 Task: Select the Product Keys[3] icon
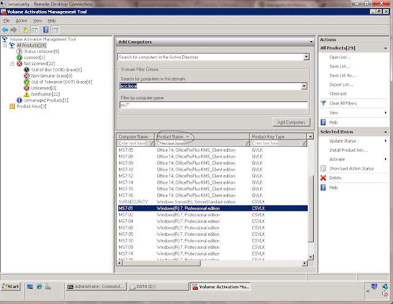click(12, 106)
